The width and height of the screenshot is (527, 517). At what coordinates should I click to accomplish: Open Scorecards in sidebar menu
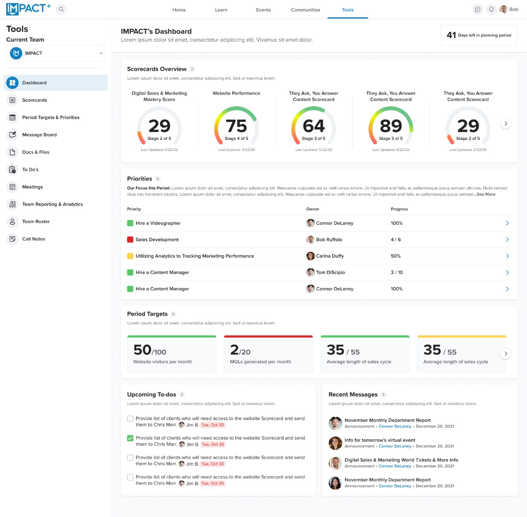tap(56, 100)
